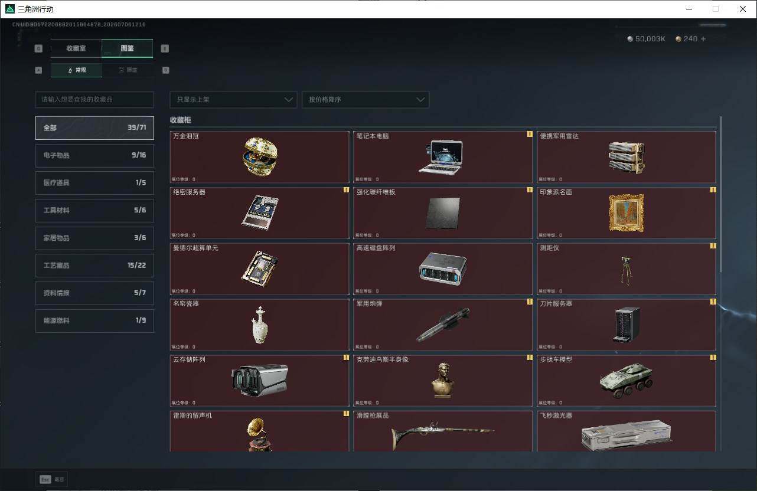Toggle the 限定 sub-tab
This screenshot has width=757, height=491.
coord(128,70)
